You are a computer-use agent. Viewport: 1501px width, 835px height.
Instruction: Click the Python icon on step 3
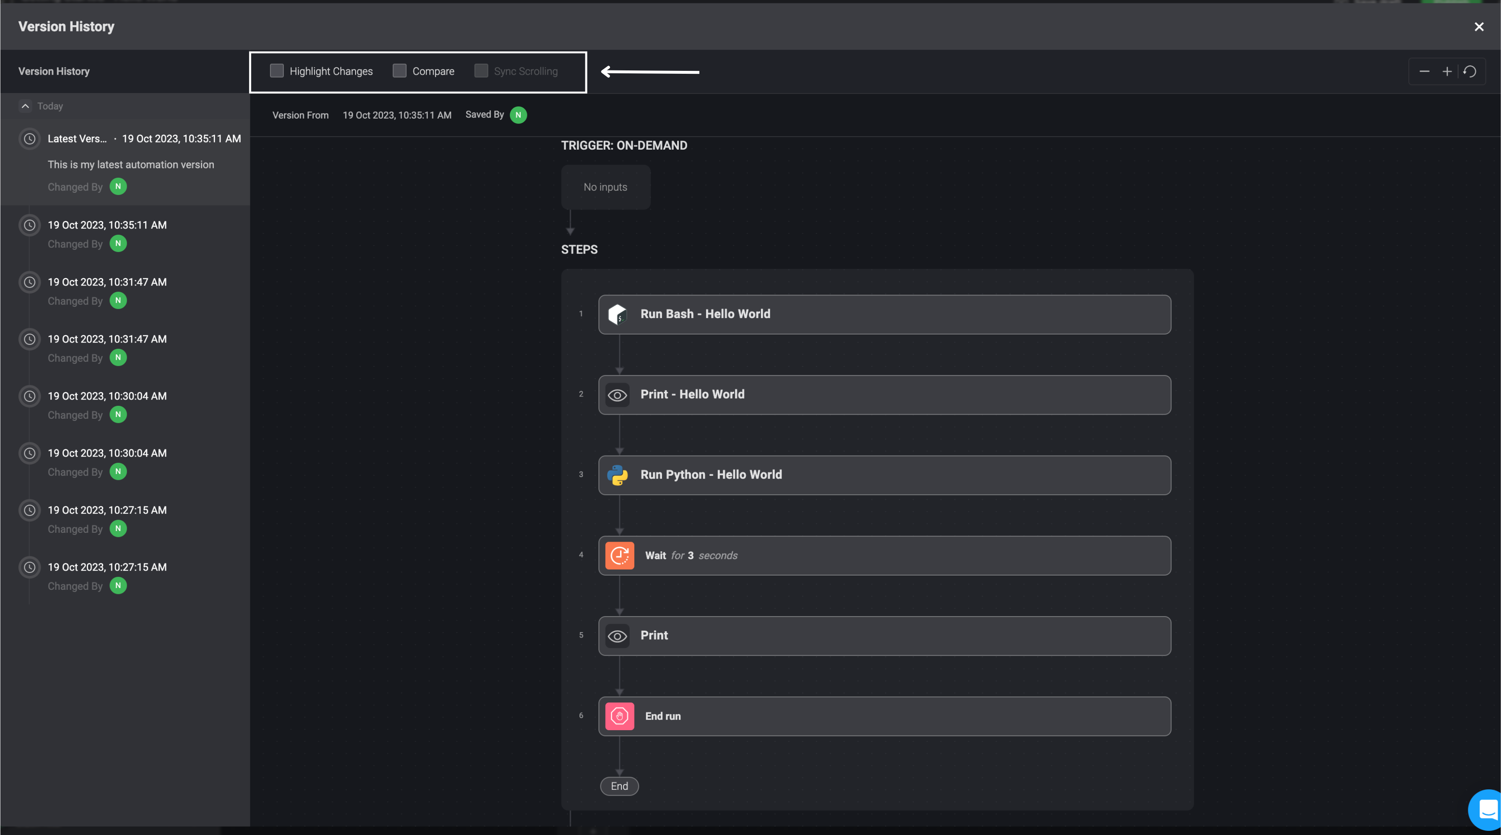click(x=618, y=475)
